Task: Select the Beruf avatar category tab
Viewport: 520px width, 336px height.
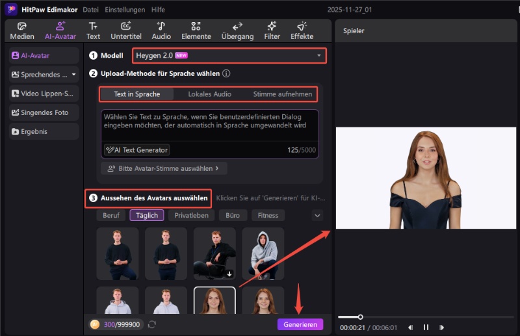Action: coord(111,215)
